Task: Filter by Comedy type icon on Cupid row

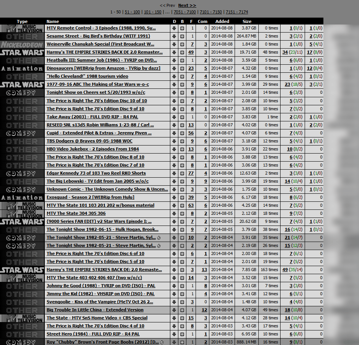Action: click(x=22, y=133)
